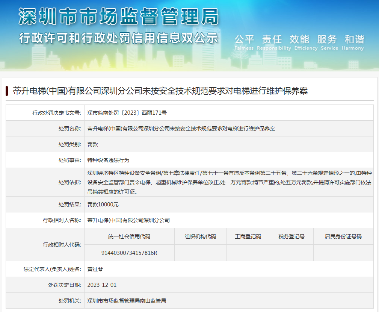Click the 罚款10000元 penalty result value
379x312 pixels.
[x=103, y=204]
